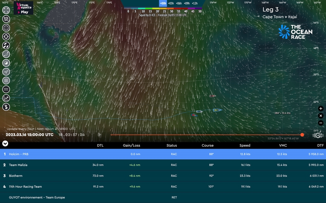Click Biotherm speed 23.3 kts
Viewport: 326px width, 203px height.
point(245,176)
